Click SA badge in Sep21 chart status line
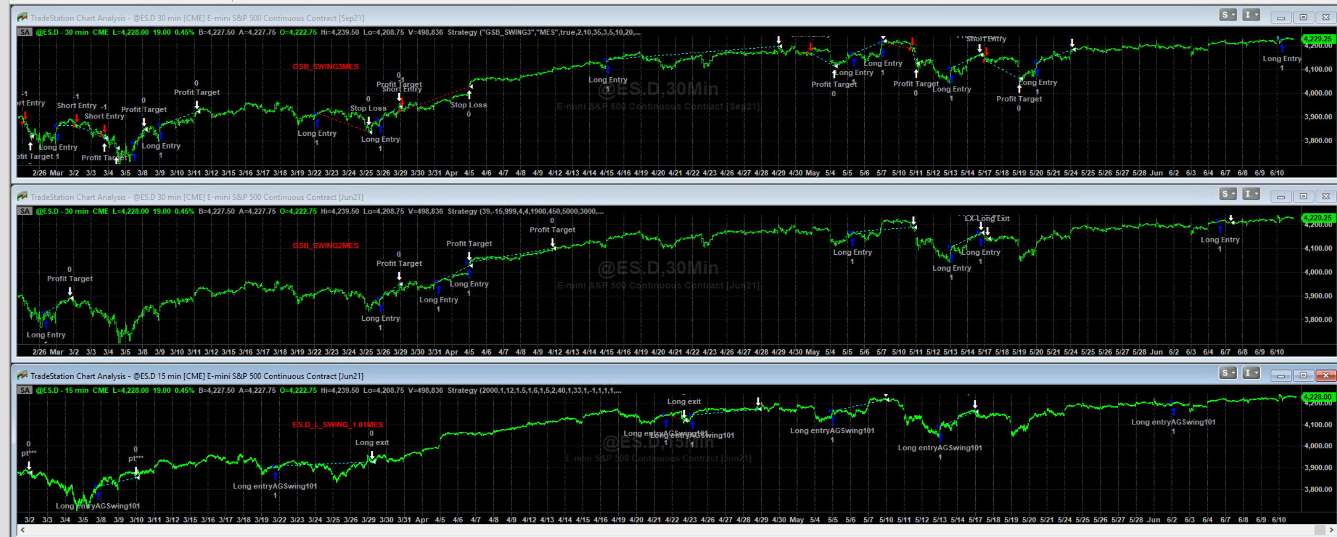1337x537 pixels. pyautogui.click(x=25, y=32)
